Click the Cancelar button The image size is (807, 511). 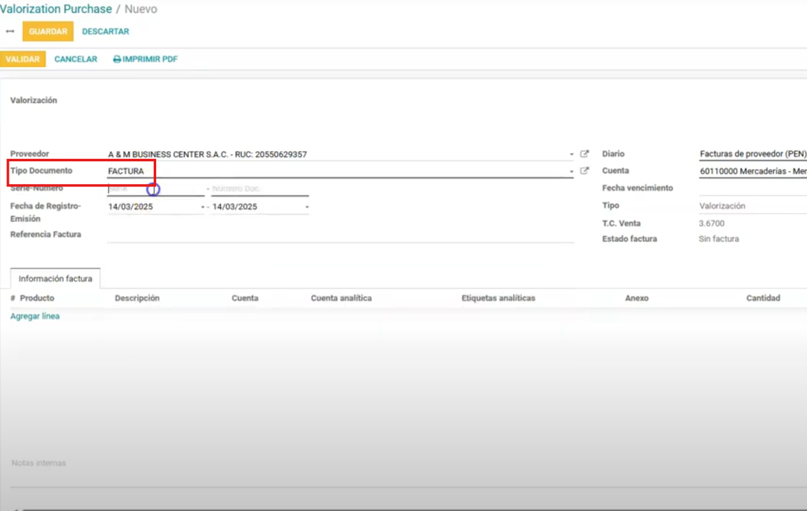click(x=76, y=59)
